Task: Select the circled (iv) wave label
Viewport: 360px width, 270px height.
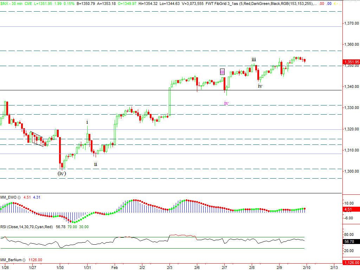Action: click(62, 173)
